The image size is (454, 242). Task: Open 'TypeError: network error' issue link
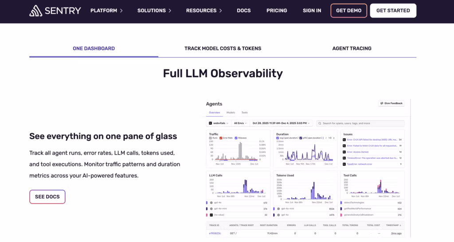(359, 164)
